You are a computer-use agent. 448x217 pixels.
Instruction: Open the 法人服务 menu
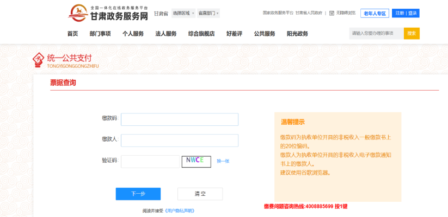click(x=166, y=34)
